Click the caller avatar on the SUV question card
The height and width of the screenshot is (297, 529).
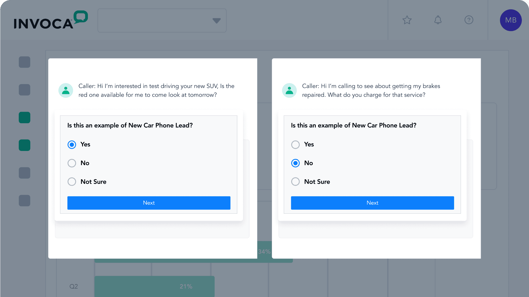tap(66, 90)
